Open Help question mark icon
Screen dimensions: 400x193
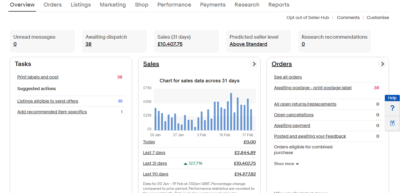coord(392,108)
